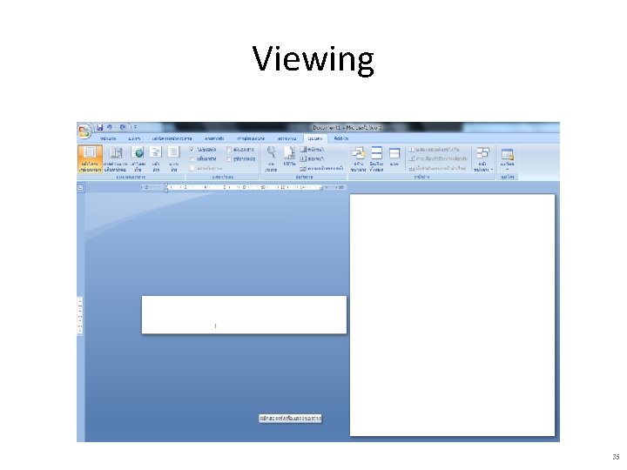
Task: Click inside the large right blank page
Action: [x=452, y=315]
